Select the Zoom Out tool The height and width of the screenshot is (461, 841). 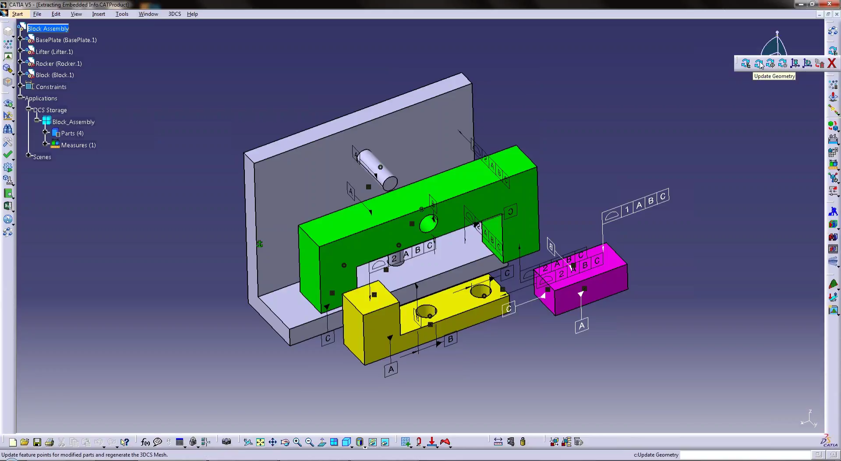[x=309, y=442]
